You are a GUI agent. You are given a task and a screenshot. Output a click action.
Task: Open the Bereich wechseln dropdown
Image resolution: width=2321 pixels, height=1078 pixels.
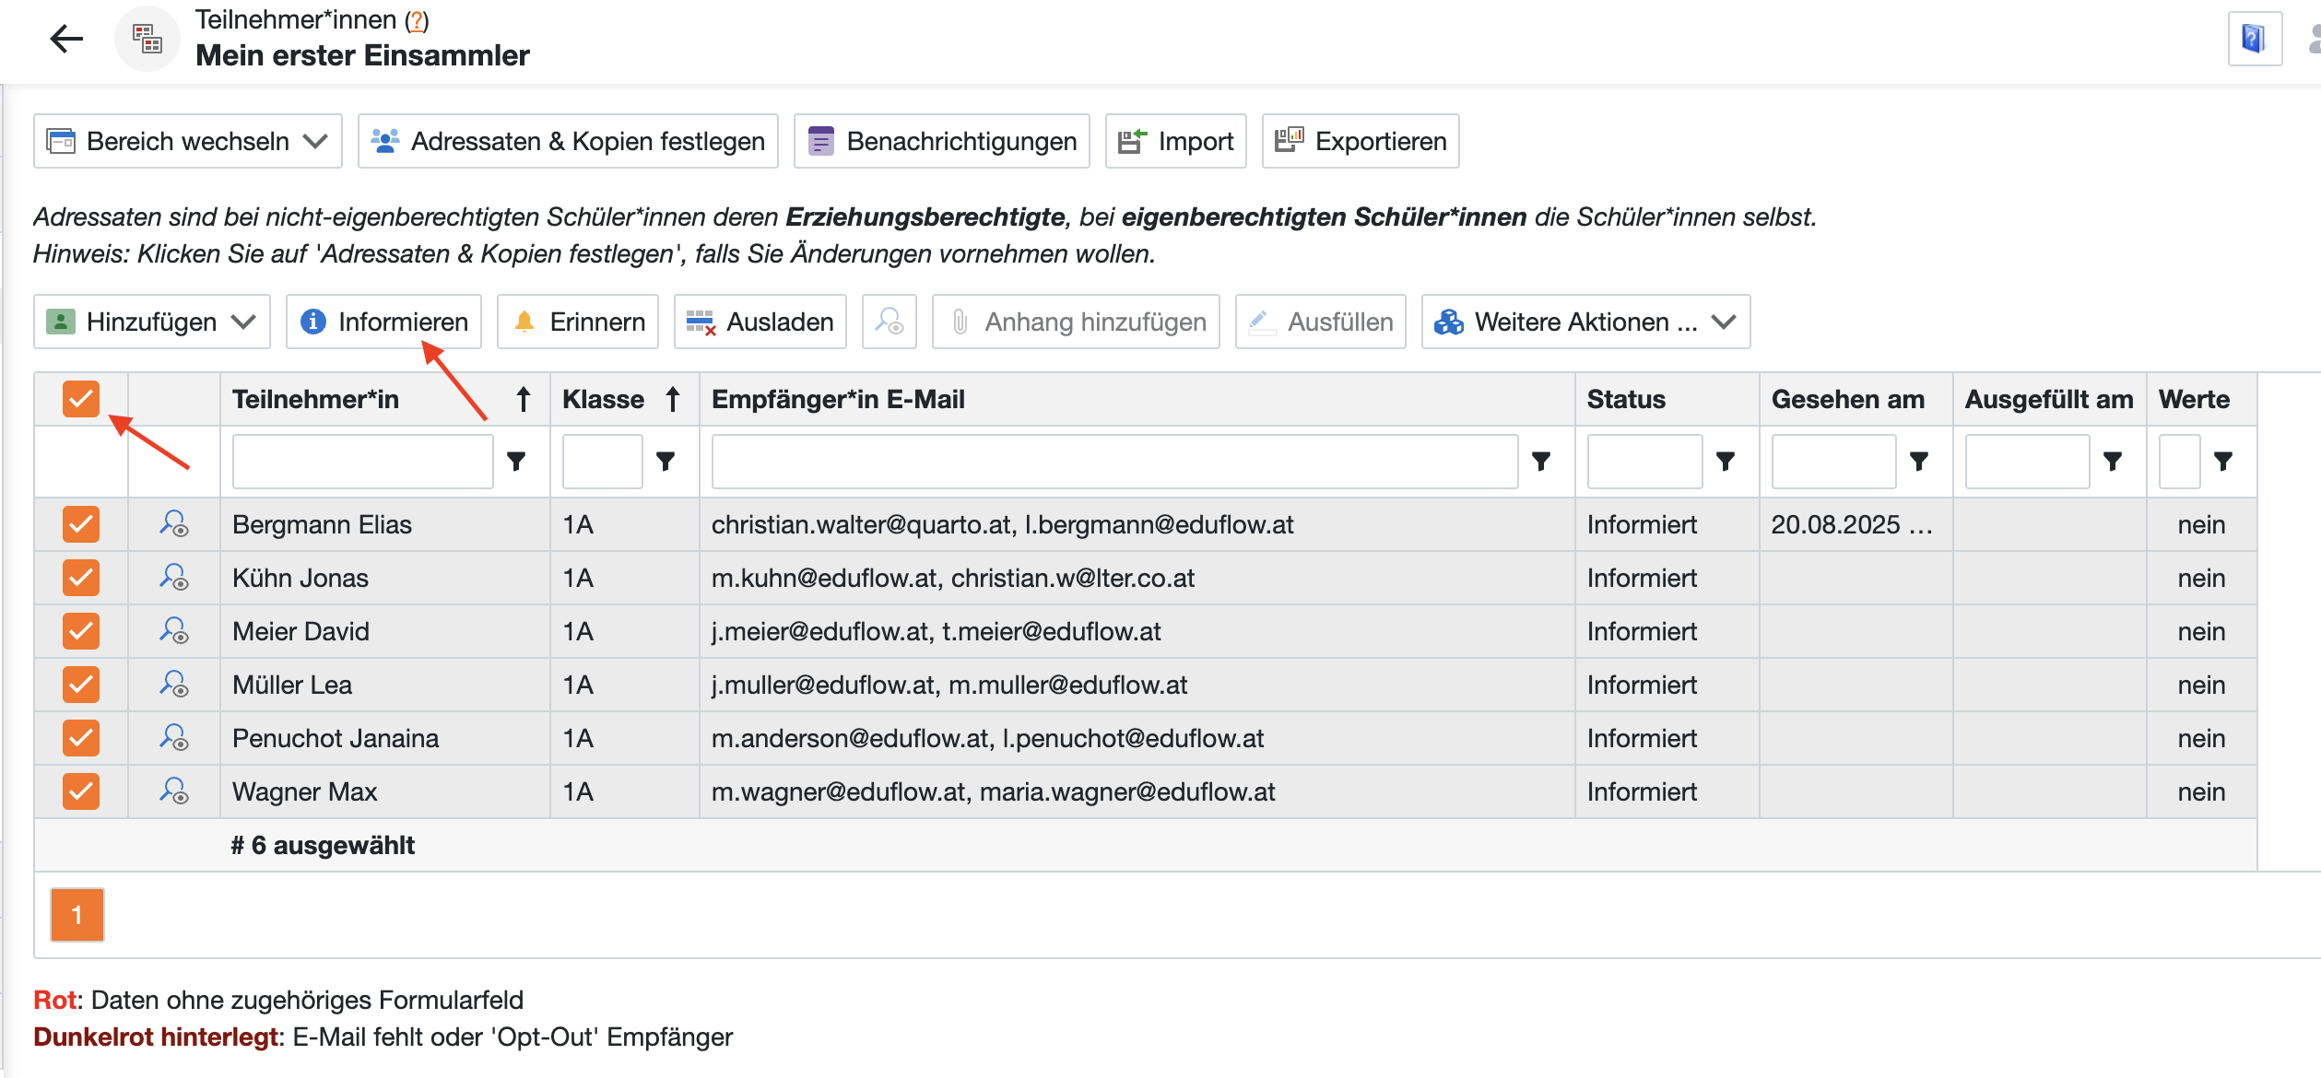coord(188,141)
